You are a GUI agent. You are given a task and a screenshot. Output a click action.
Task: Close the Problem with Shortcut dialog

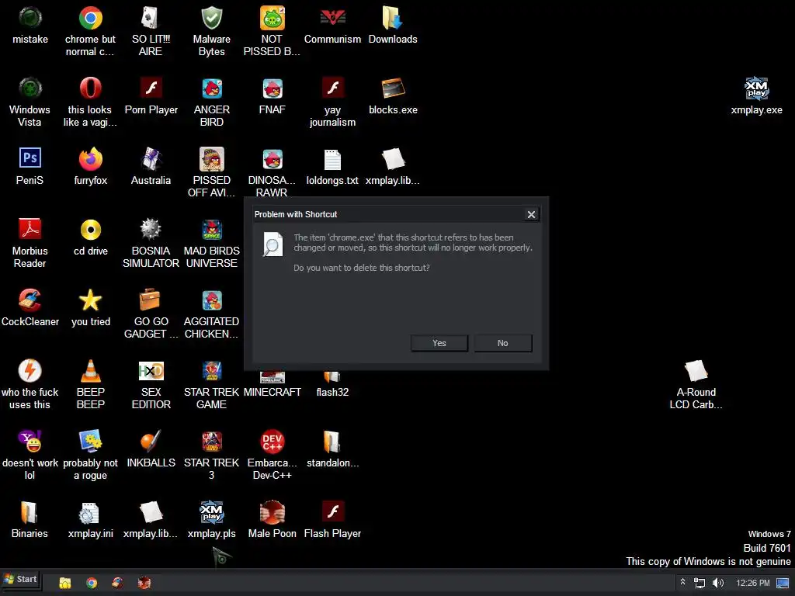pyautogui.click(x=531, y=214)
